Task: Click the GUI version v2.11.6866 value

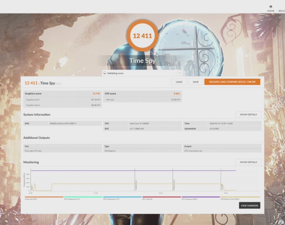Action: 137,129
